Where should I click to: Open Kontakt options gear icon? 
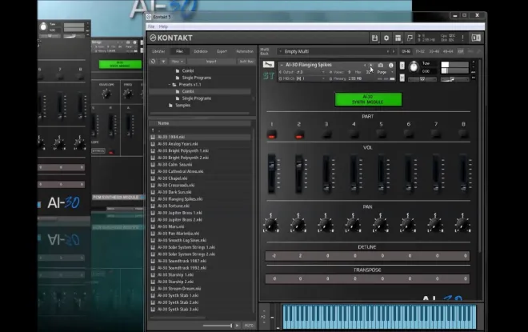(387, 38)
